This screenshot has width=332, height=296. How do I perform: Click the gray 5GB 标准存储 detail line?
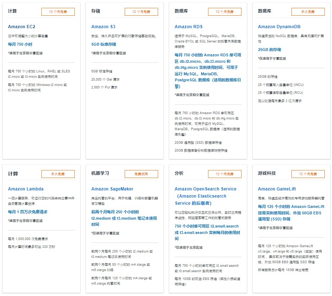click(x=102, y=71)
